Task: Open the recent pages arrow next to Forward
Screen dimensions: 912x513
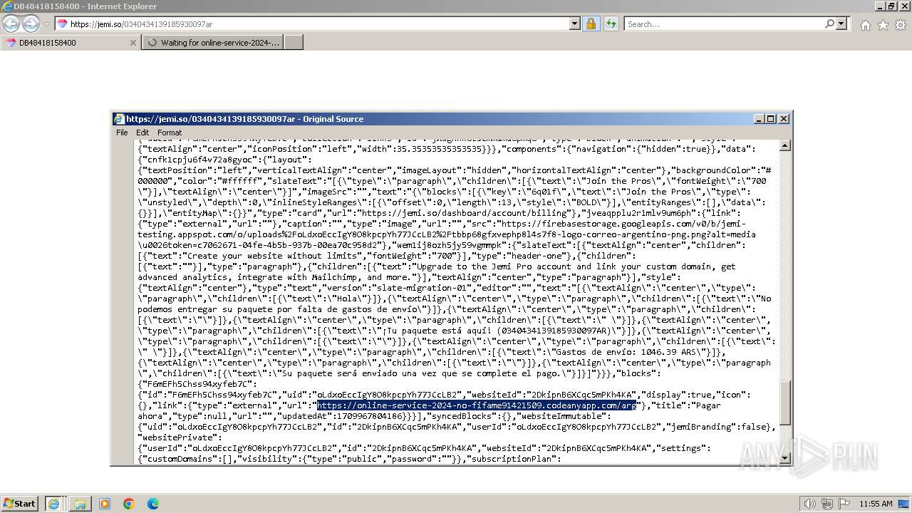Action: coord(46,24)
